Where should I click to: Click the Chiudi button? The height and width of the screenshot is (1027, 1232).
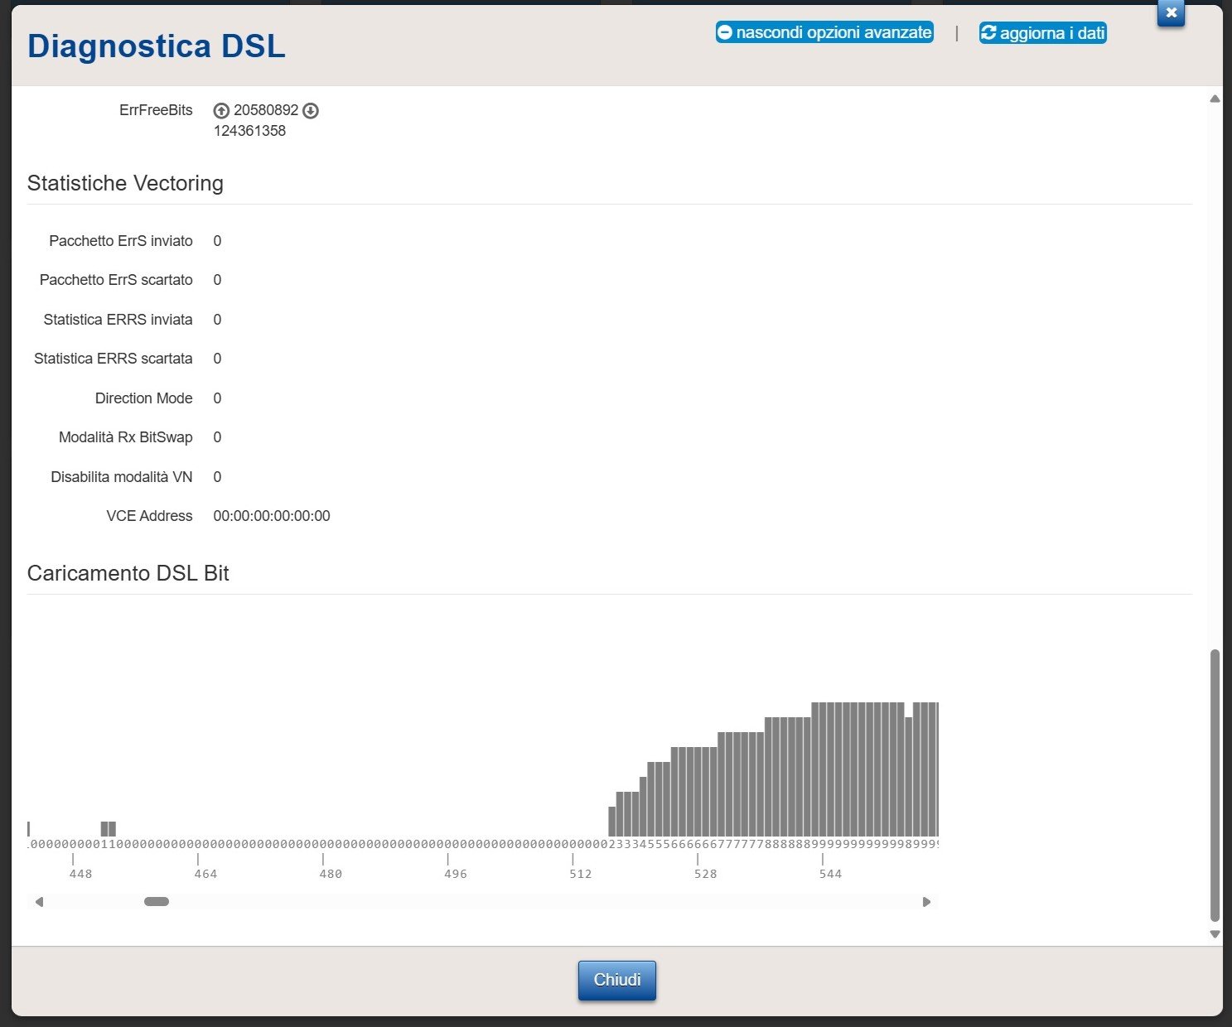(617, 980)
